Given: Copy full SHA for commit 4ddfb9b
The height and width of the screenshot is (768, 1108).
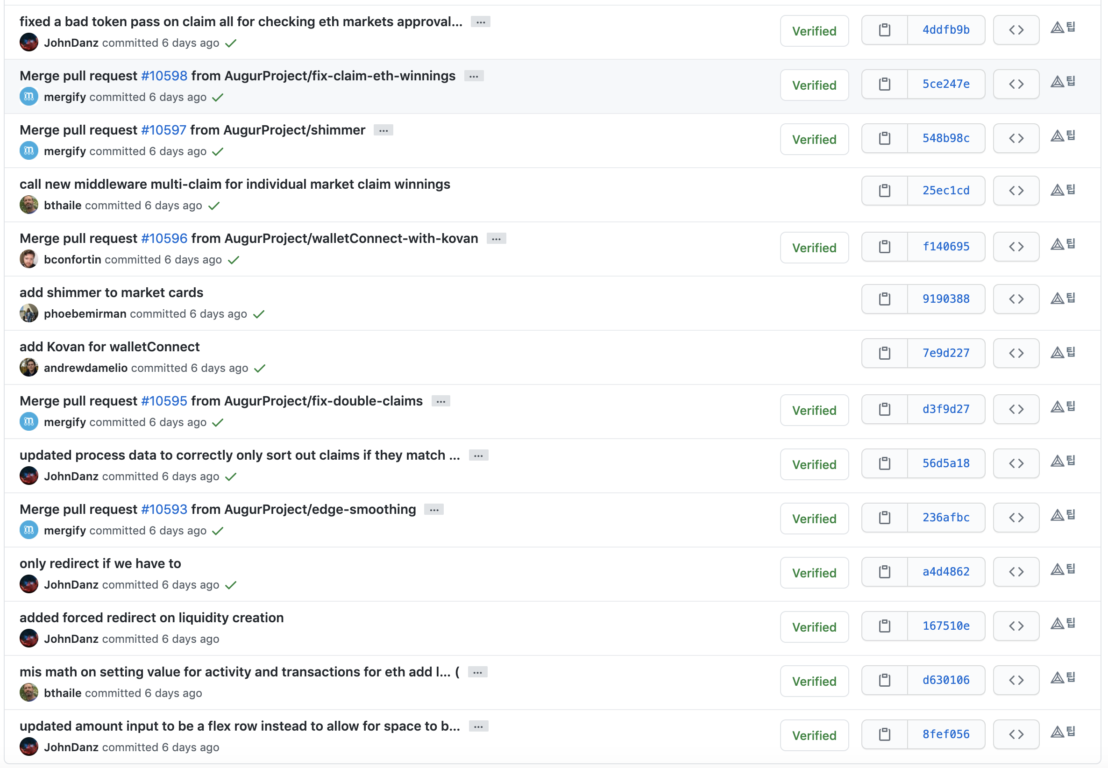Looking at the screenshot, I should 884,30.
